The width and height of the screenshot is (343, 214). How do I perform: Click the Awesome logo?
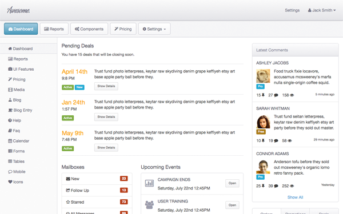(x=18, y=10)
